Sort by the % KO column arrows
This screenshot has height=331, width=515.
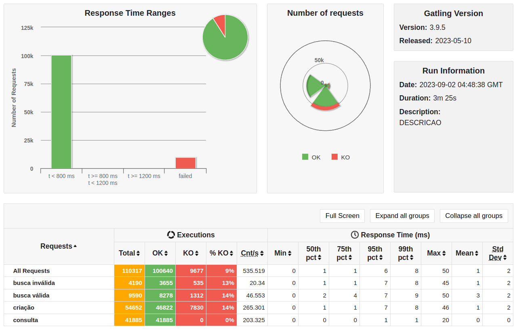pyautogui.click(x=231, y=253)
